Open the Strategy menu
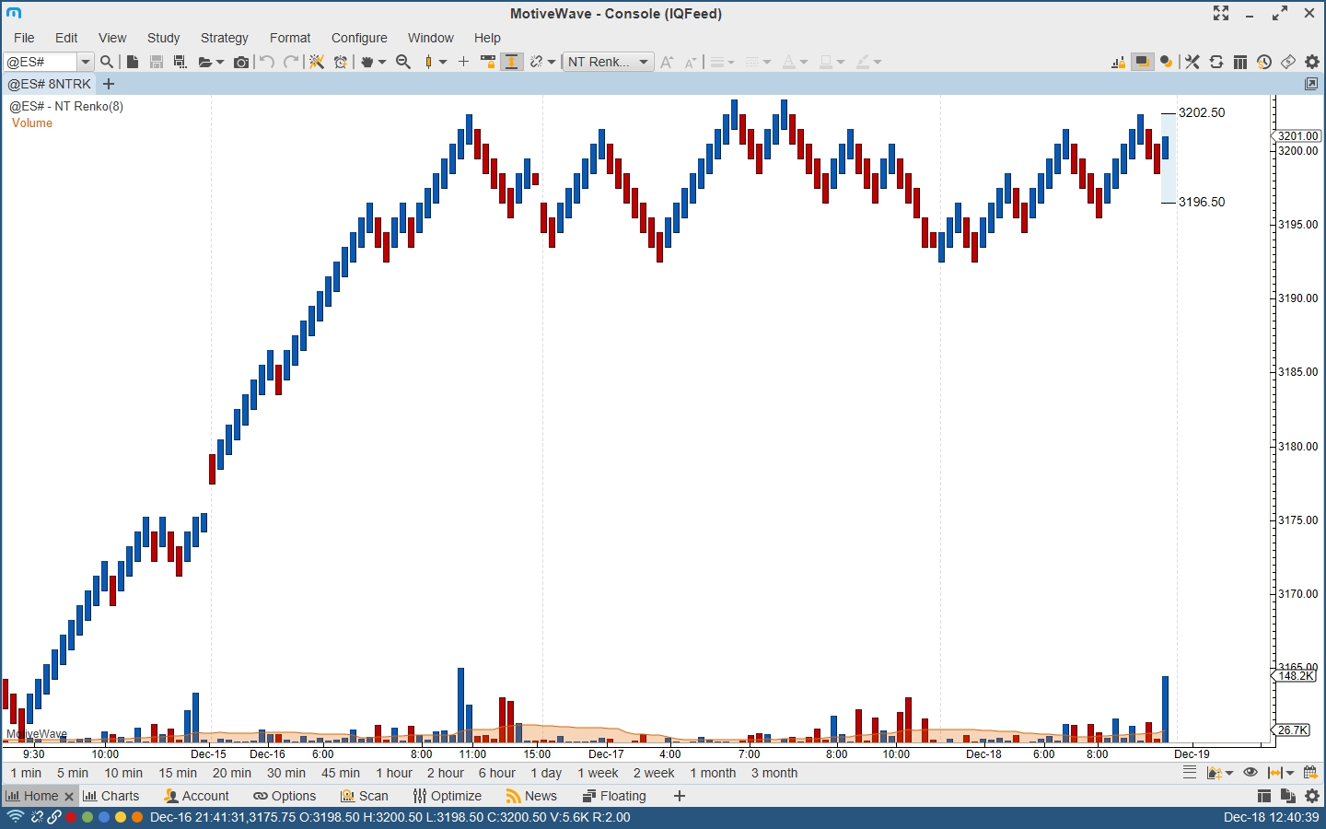 pos(225,38)
